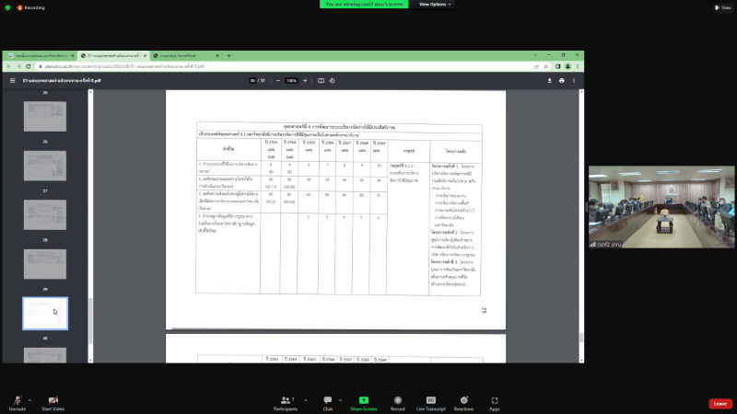The height and width of the screenshot is (414, 737).
Task: Toggle the PDF sidebar hamburger menu
Action: (12, 80)
